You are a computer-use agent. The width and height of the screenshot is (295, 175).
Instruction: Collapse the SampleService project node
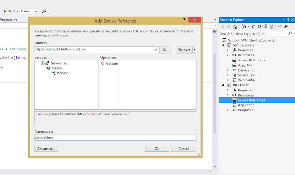(223, 45)
